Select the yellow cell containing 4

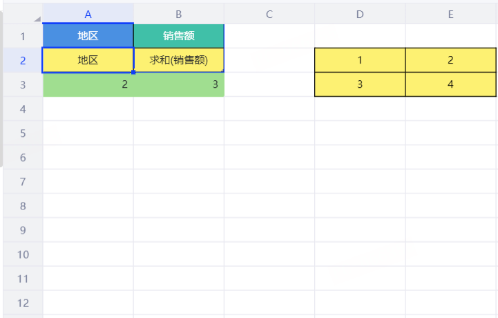point(450,85)
